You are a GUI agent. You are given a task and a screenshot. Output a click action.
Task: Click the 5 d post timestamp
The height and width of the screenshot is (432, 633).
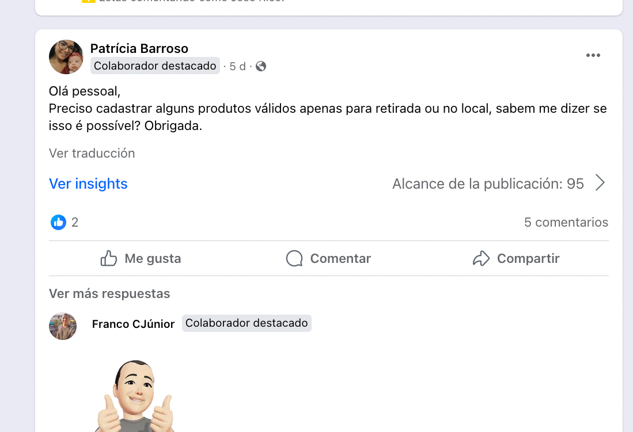(x=237, y=66)
